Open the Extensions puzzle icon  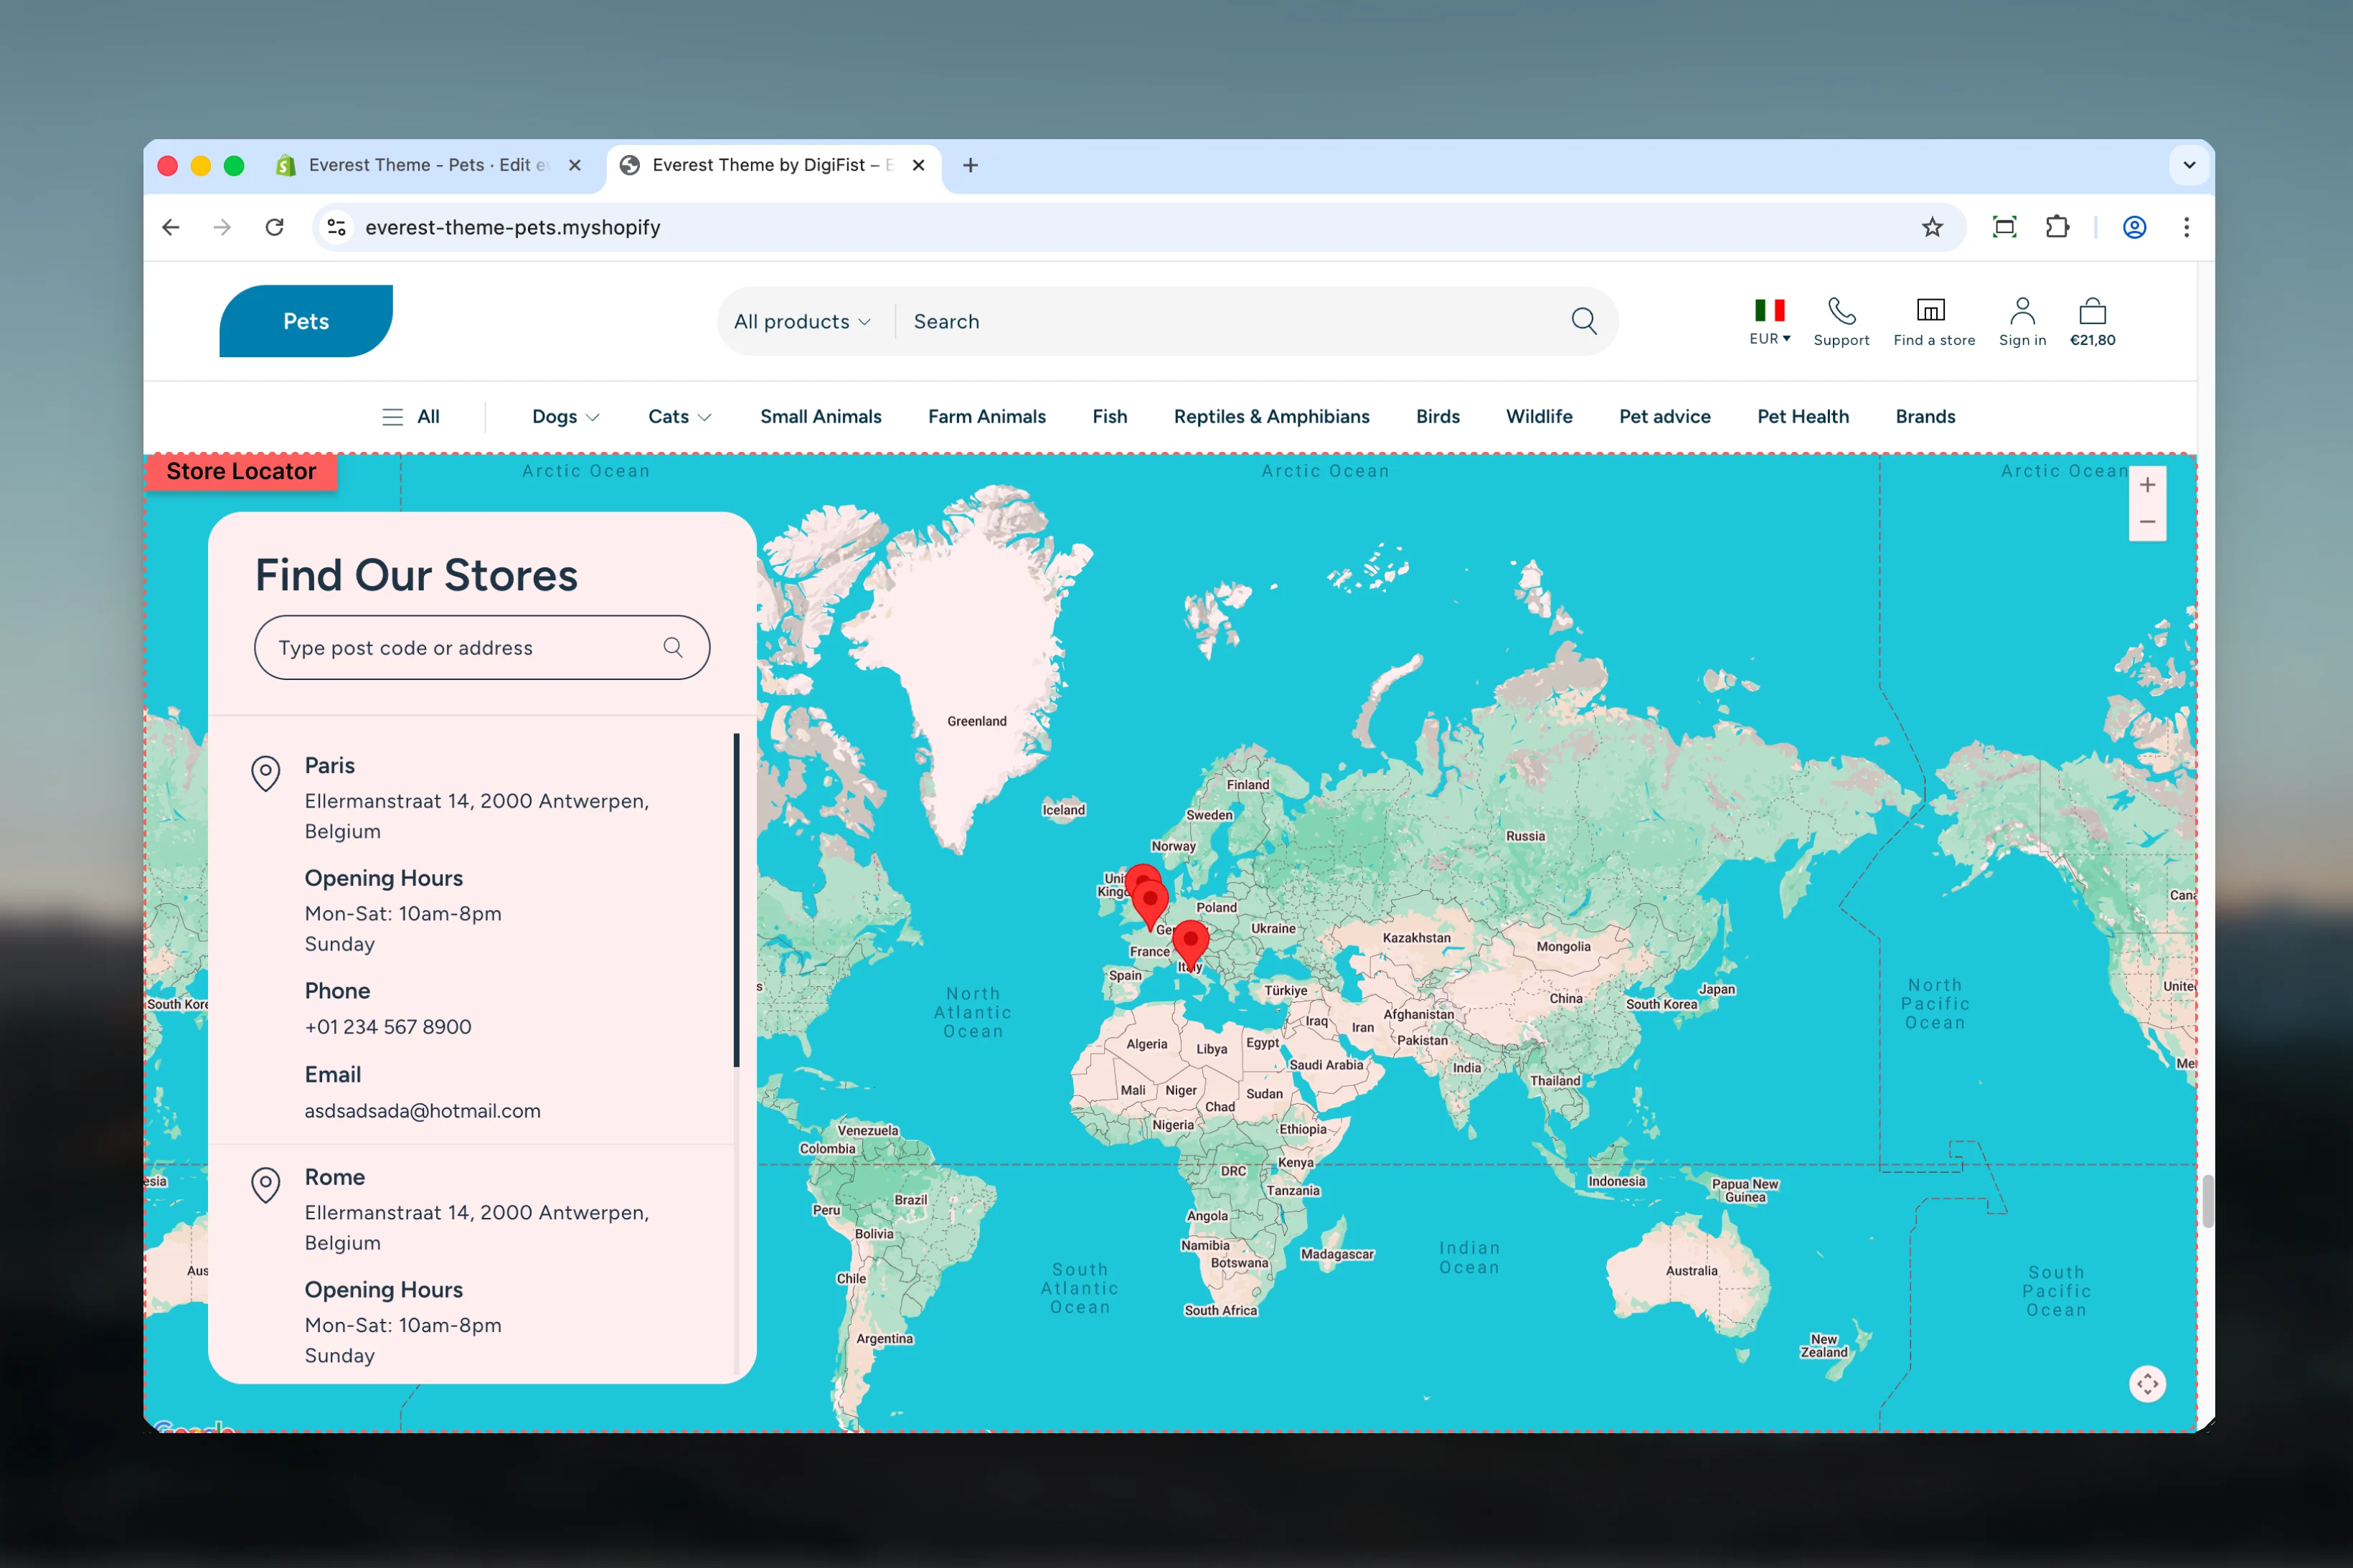pyautogui.click(x=2057, y=227)
